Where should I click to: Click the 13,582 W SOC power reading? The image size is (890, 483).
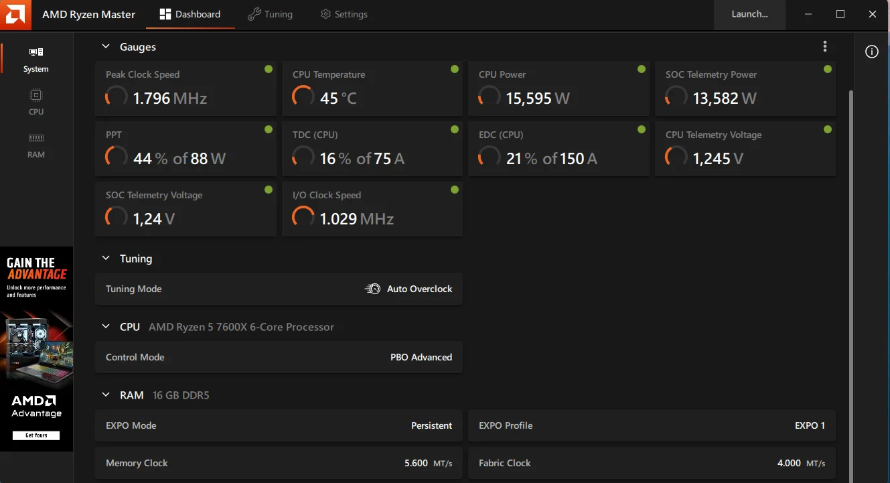pyautogui.click(x=725, y=98)
